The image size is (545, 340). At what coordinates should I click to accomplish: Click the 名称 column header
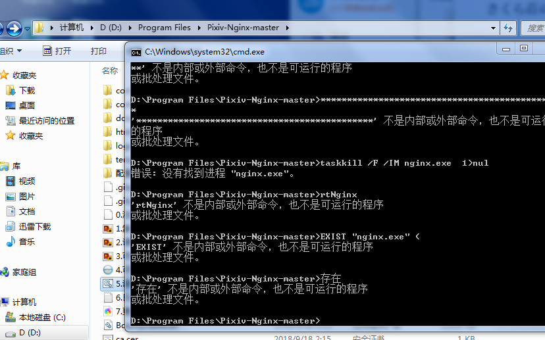tap(110, 70)
